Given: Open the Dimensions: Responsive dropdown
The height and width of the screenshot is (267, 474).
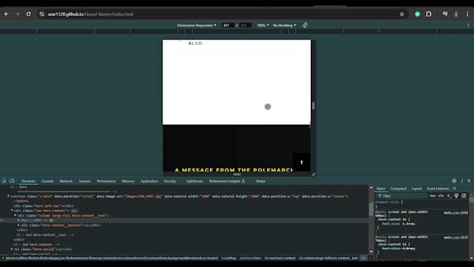Looking at the screenshot, I should tap(197, 25).
